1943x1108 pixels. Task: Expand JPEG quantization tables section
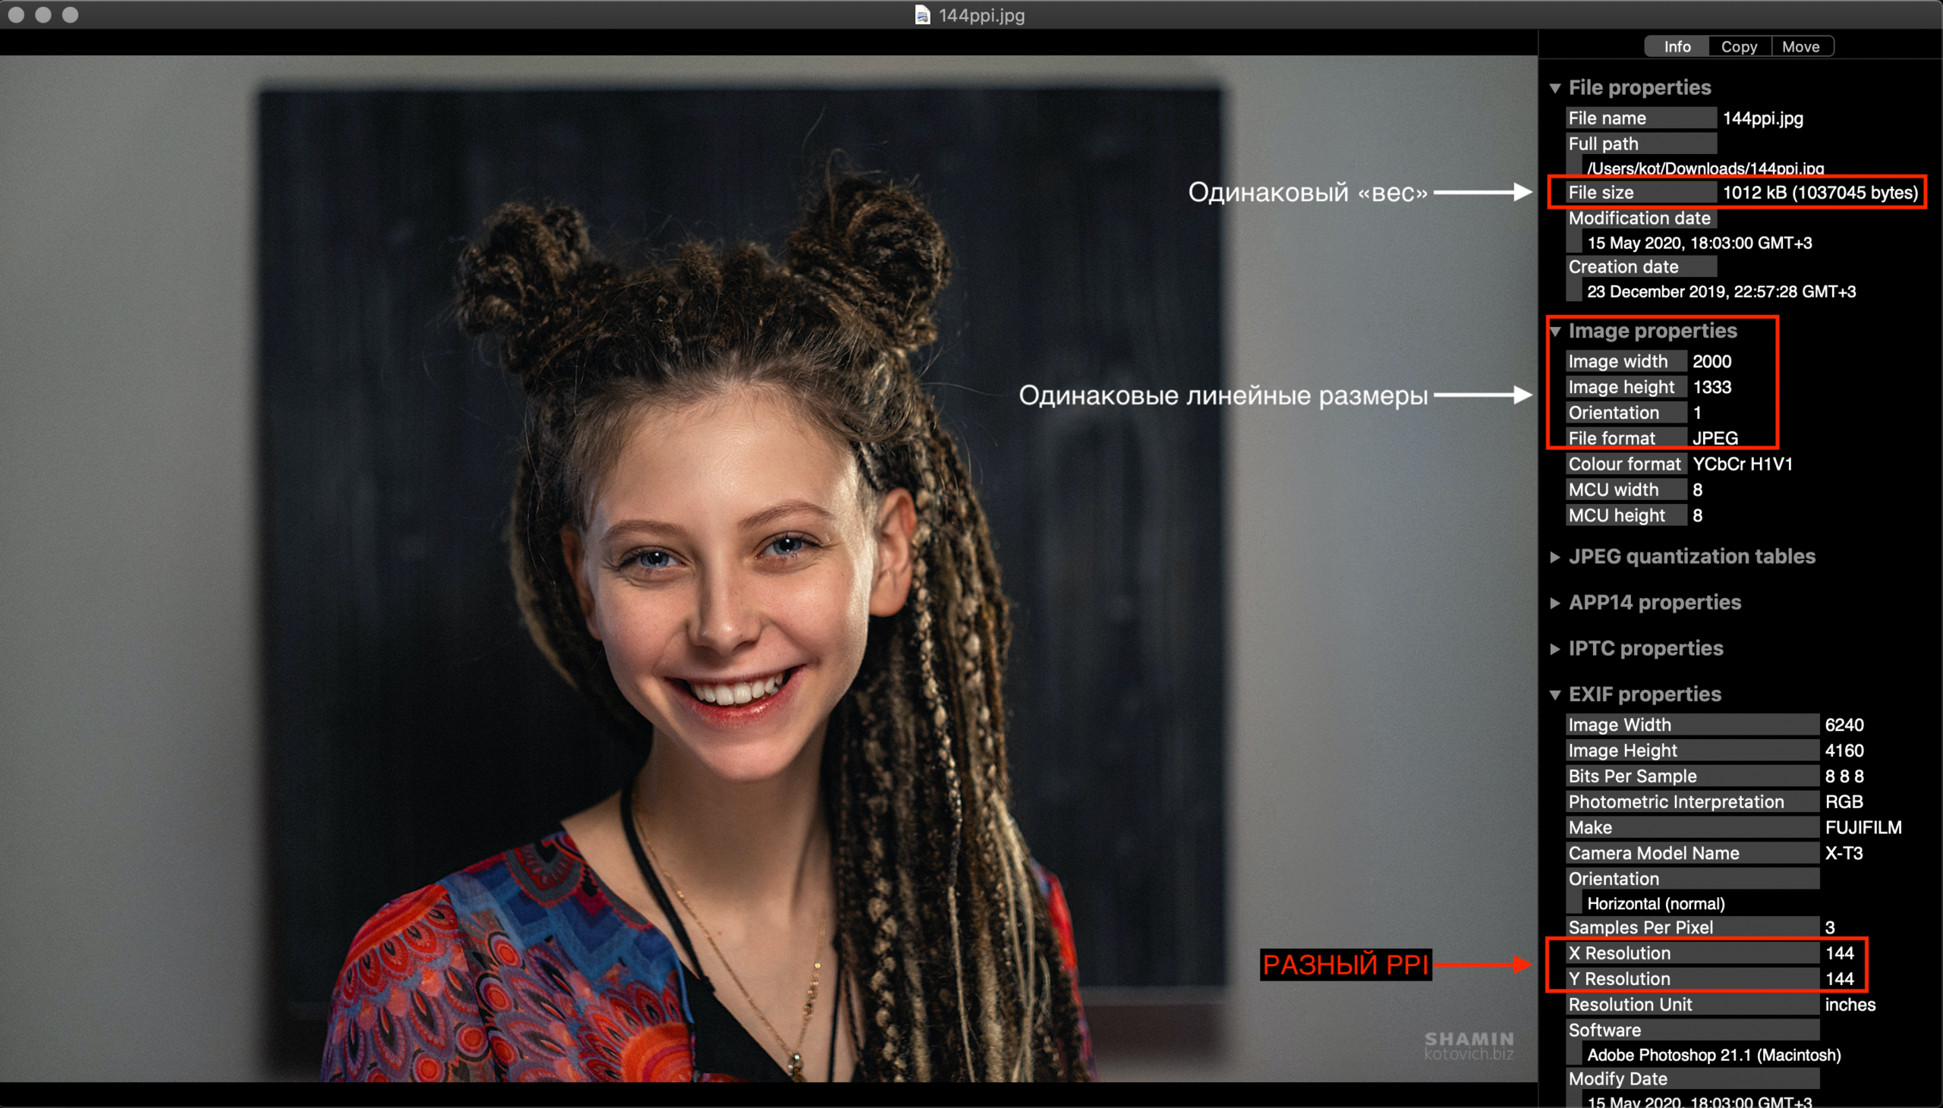(1556, 557)
